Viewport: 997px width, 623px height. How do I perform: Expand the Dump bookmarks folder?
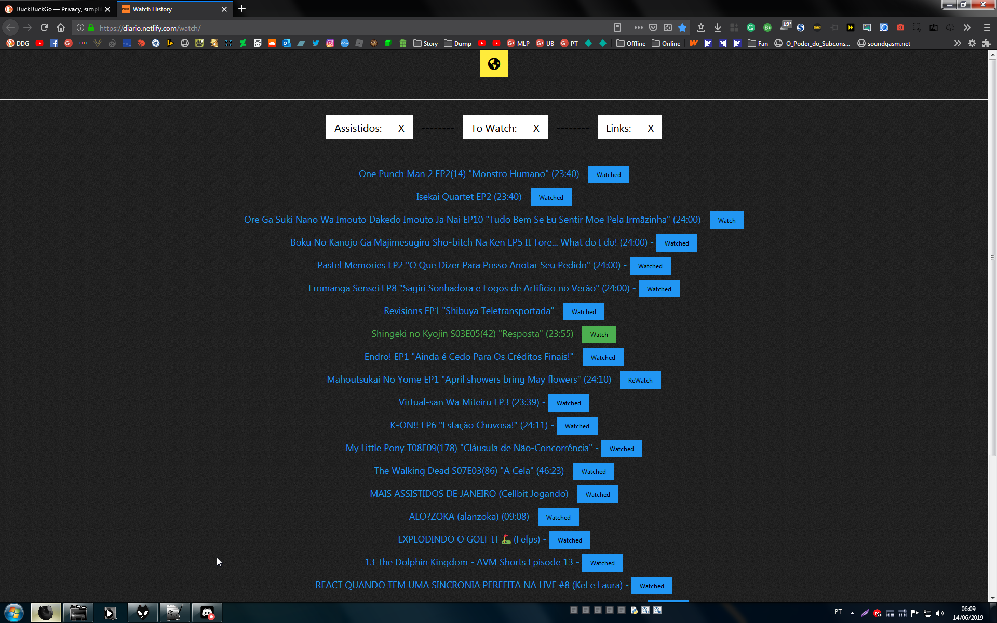[458, 43]
